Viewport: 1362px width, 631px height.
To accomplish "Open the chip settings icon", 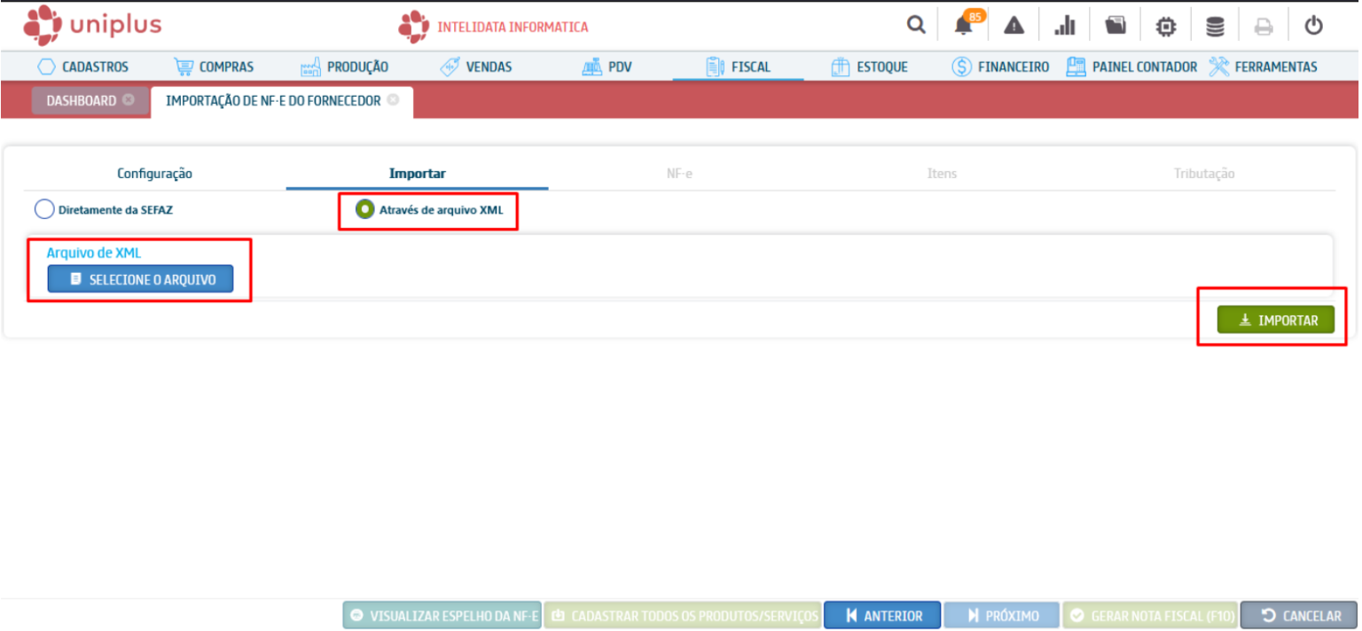I will [x=1165, y=27].
